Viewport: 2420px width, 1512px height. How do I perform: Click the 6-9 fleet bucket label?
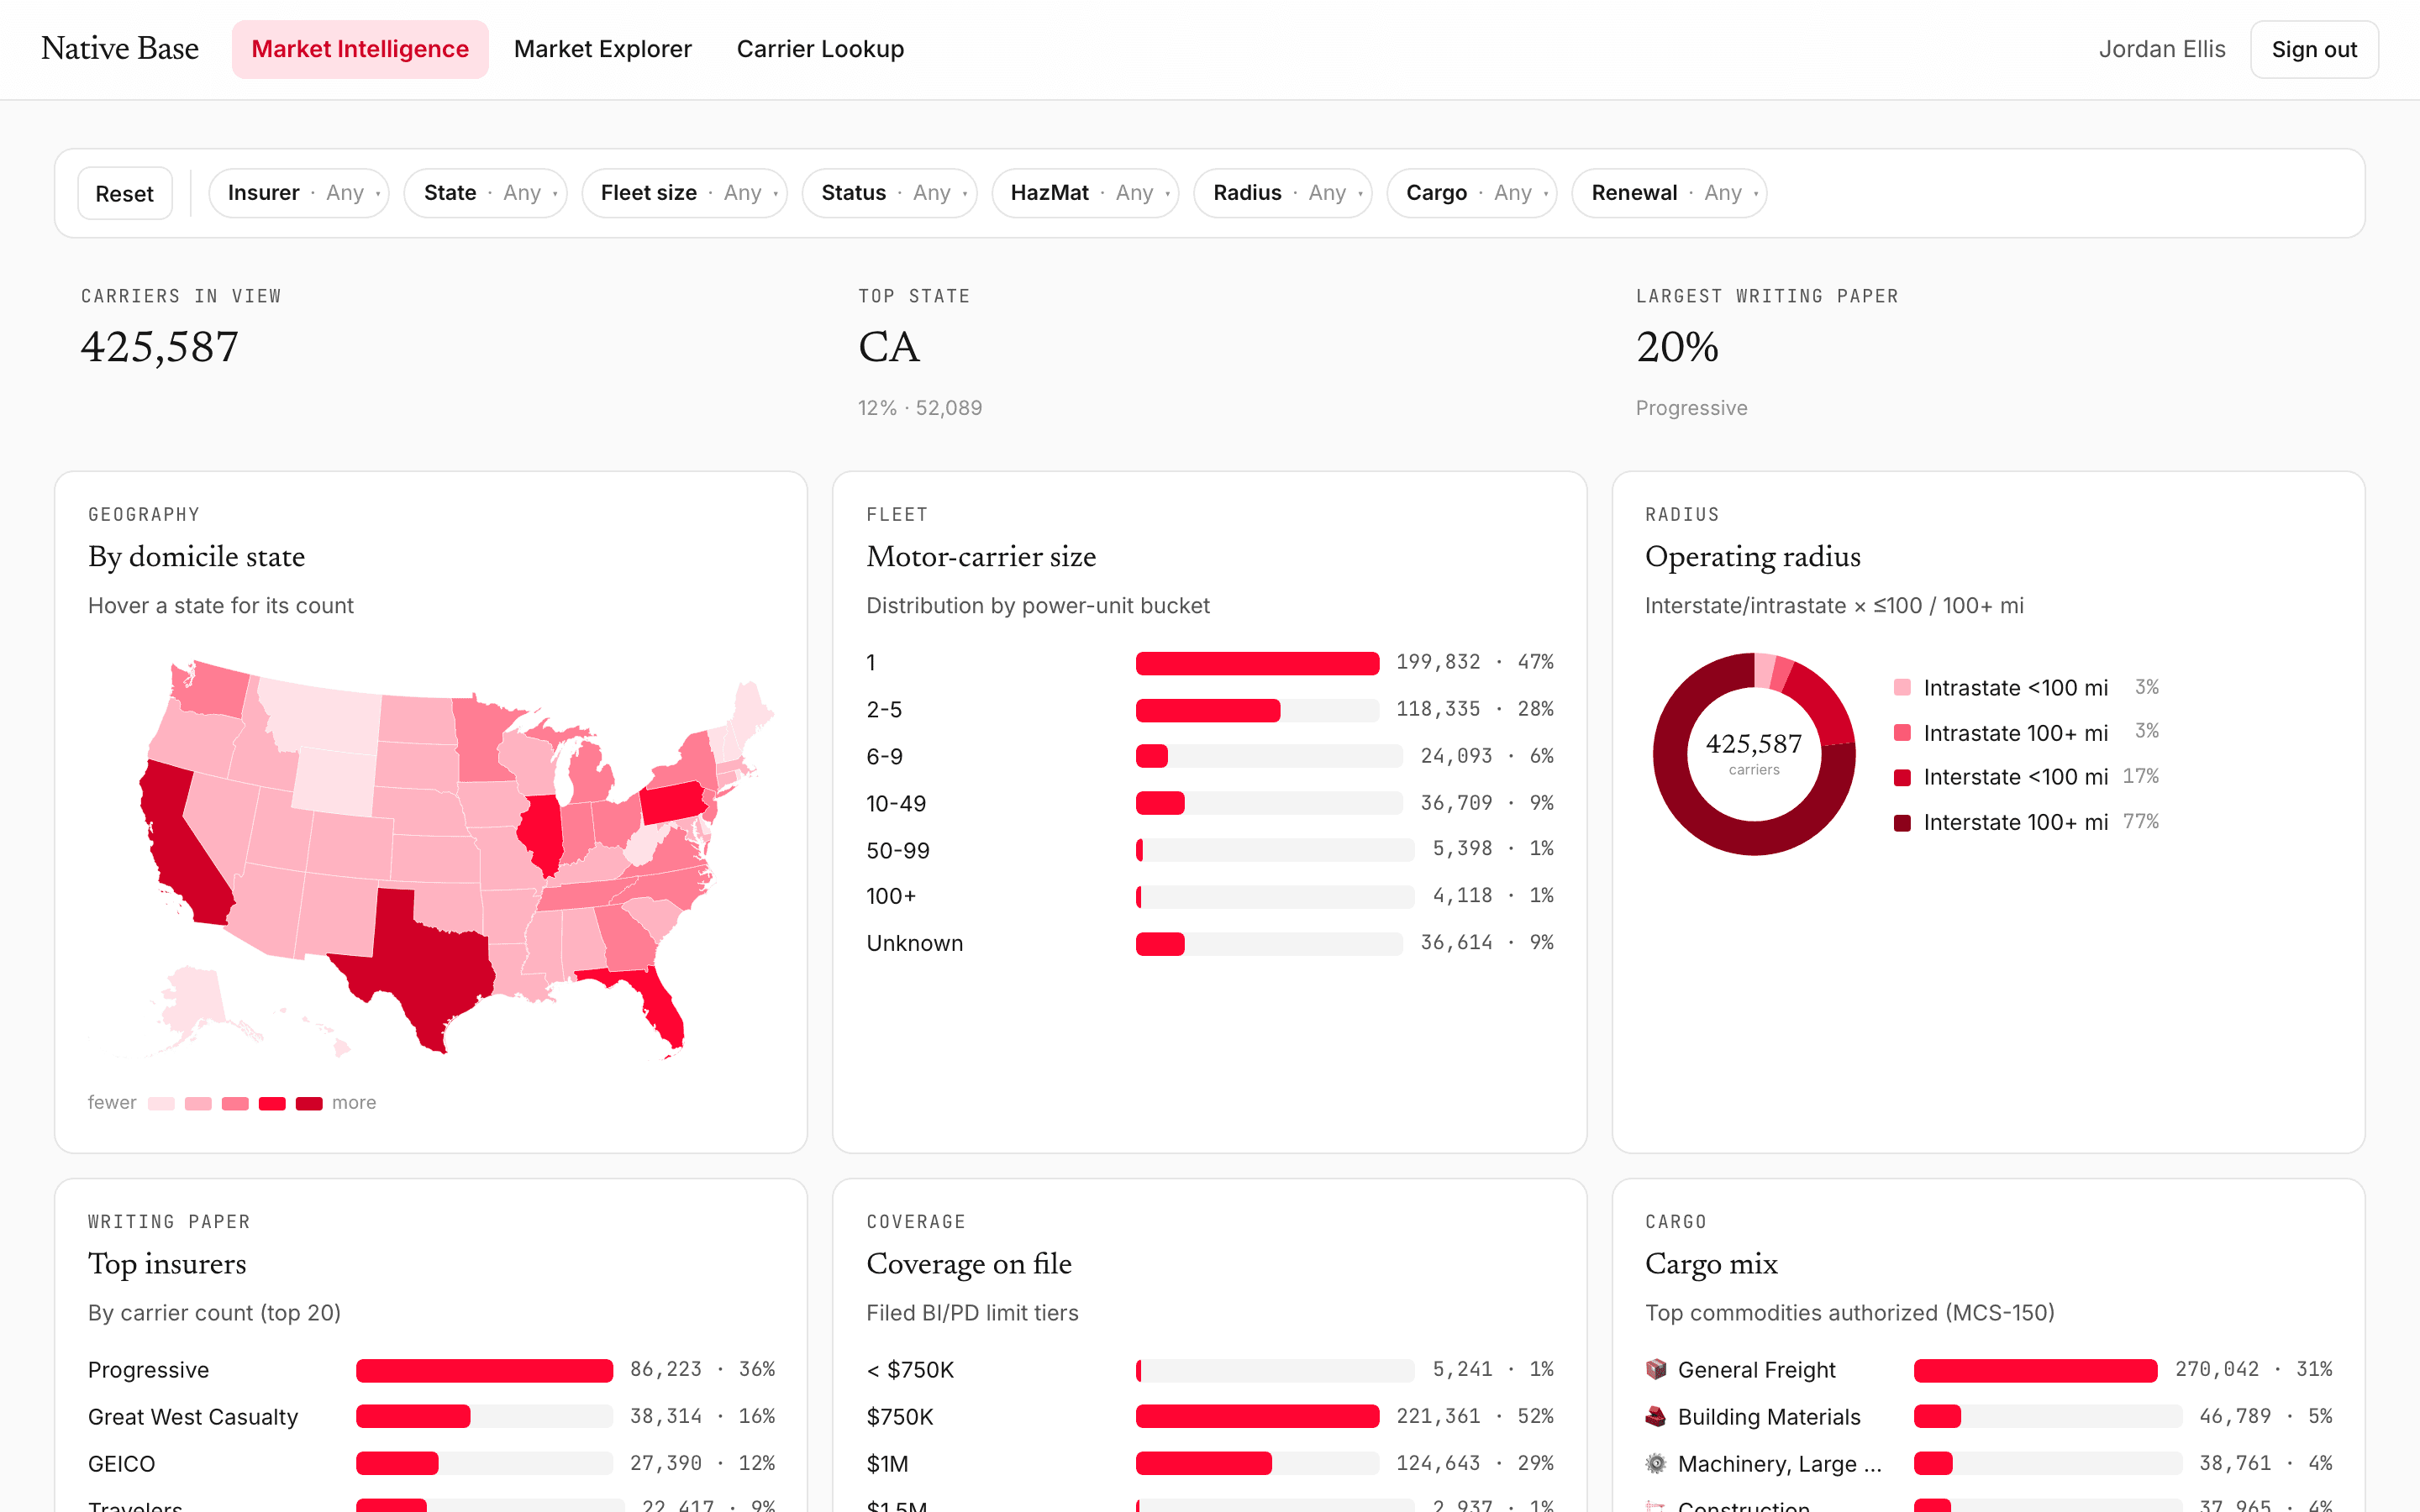[884, 757]
